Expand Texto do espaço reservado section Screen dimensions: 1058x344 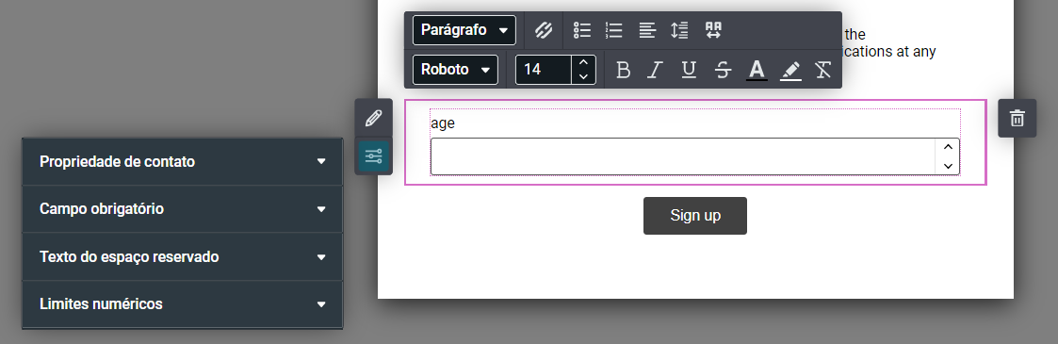182,257
